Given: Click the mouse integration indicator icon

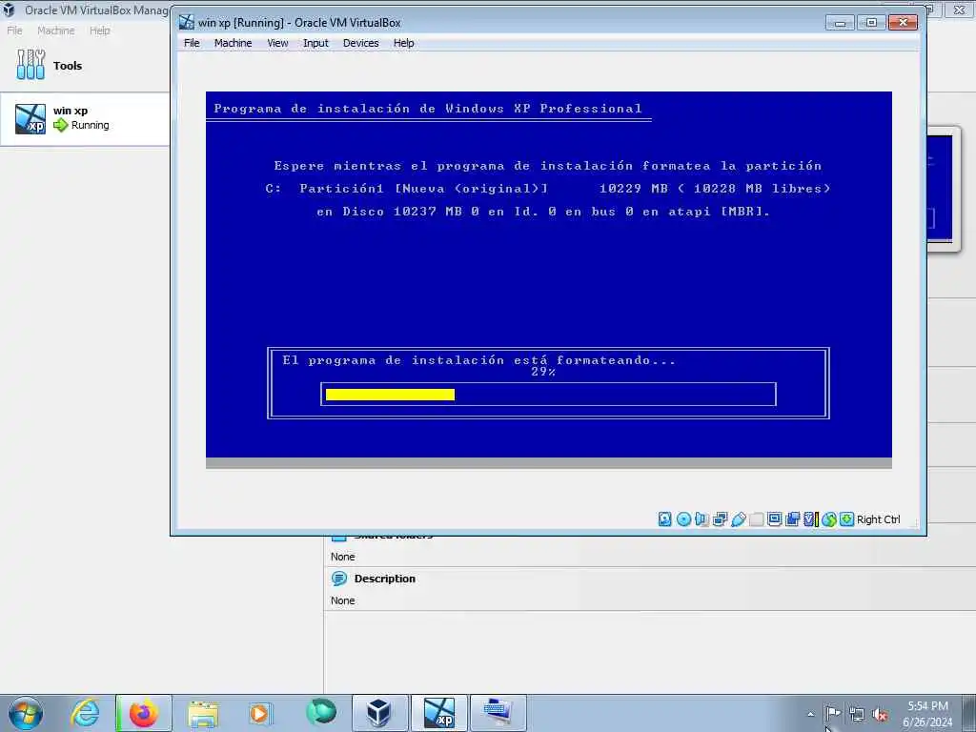Looking at the screenshot, I should 828,519.
